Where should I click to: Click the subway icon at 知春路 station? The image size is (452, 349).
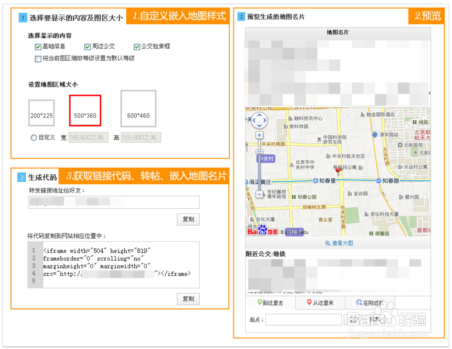[379, 180]
